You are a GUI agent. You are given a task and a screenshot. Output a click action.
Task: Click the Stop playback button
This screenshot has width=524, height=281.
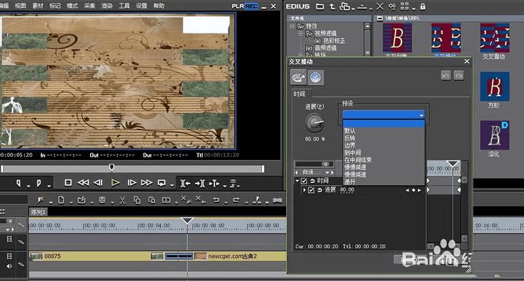tap(68, 183)
